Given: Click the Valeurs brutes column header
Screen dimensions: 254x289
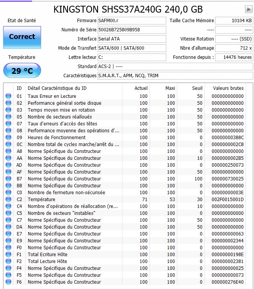Looking at the screenshot, I should 228,88.
